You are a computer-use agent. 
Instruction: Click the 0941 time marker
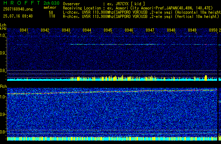pos(24,30)
